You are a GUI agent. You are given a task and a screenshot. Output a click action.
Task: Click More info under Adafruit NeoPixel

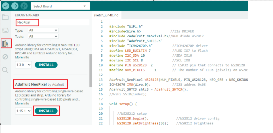(22, 104)
